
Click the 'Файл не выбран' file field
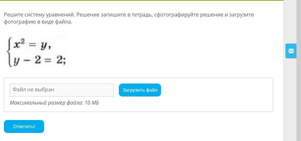point(62,90)
